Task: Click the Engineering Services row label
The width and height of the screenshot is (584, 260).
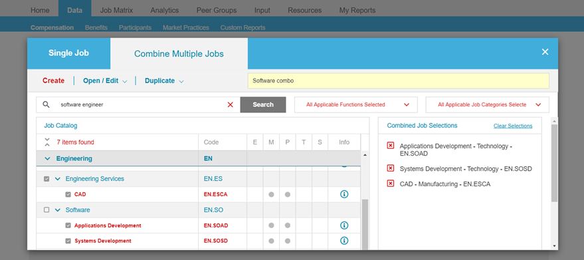Action: click(x=94, y=179)
